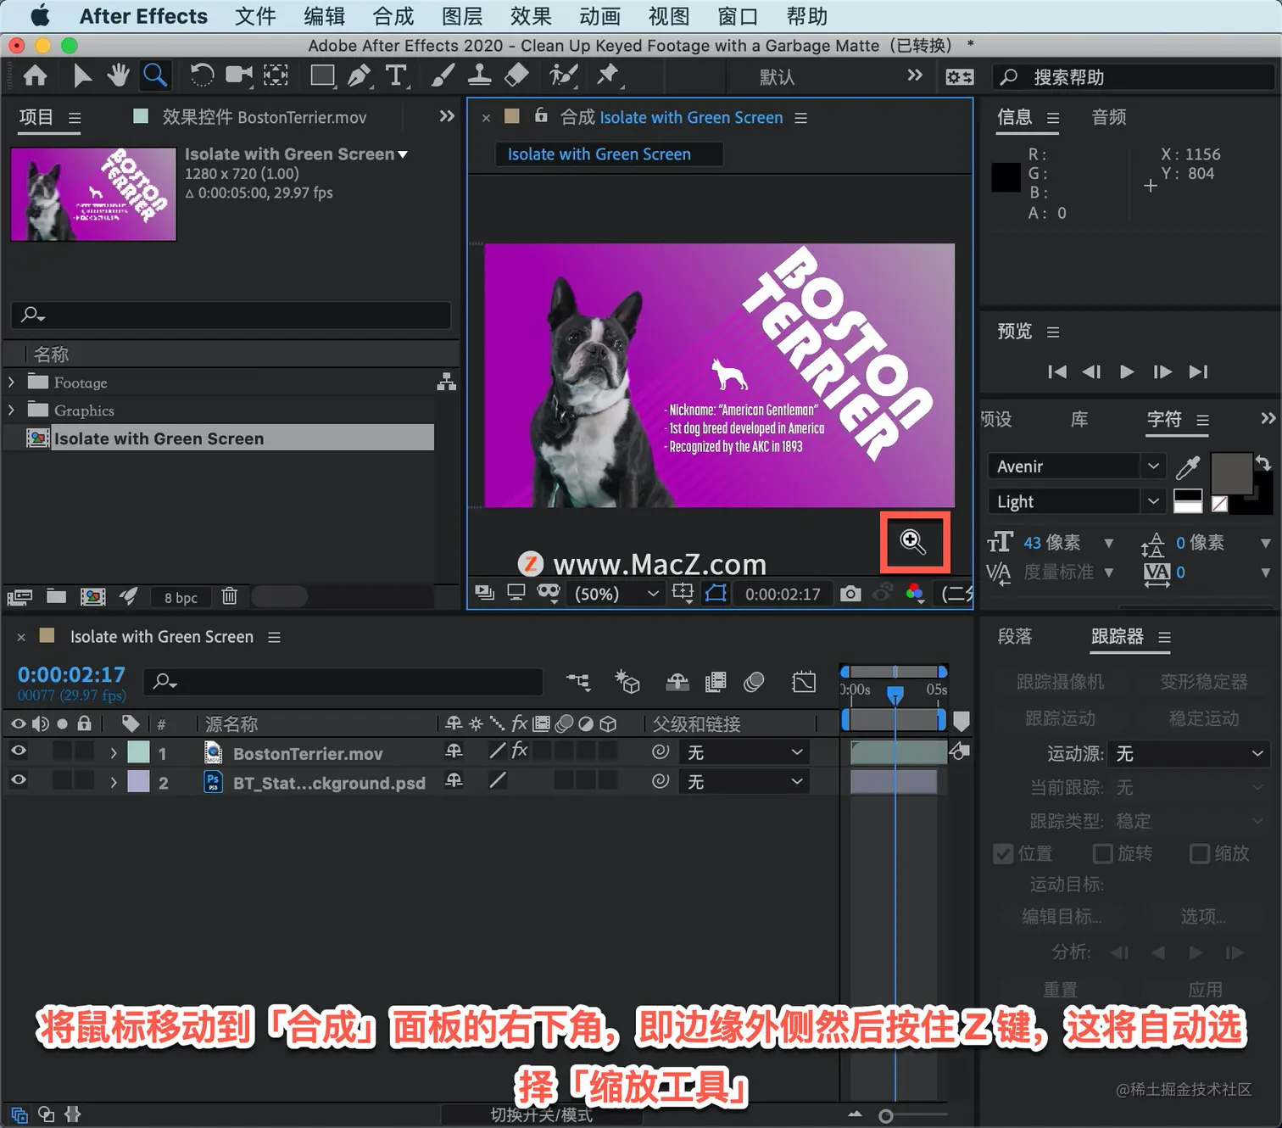Open the 合成 menu

pos(393,16)
